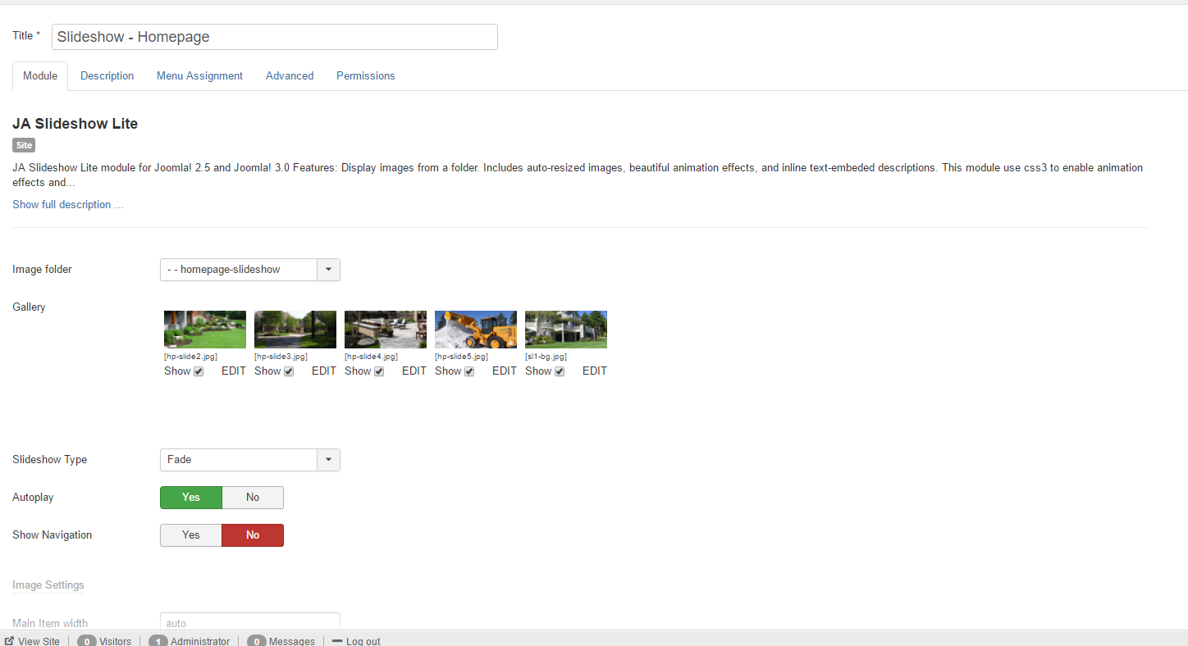Click the Main Item width input field

click(x=250, y=622)
